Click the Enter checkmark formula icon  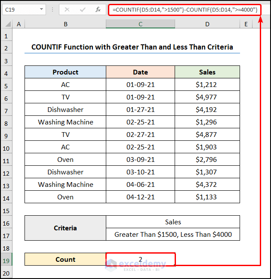(83, 9)
